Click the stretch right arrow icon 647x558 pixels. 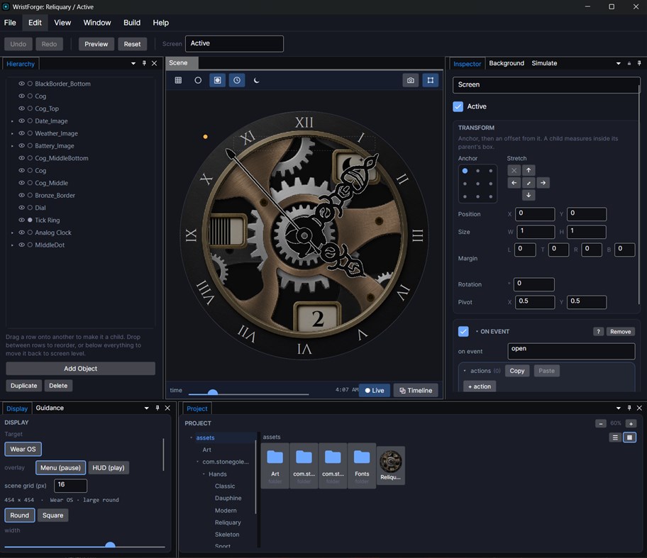(x=543, y=183)
